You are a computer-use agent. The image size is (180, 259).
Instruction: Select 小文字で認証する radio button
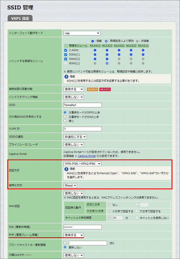[x=109, y=211]
